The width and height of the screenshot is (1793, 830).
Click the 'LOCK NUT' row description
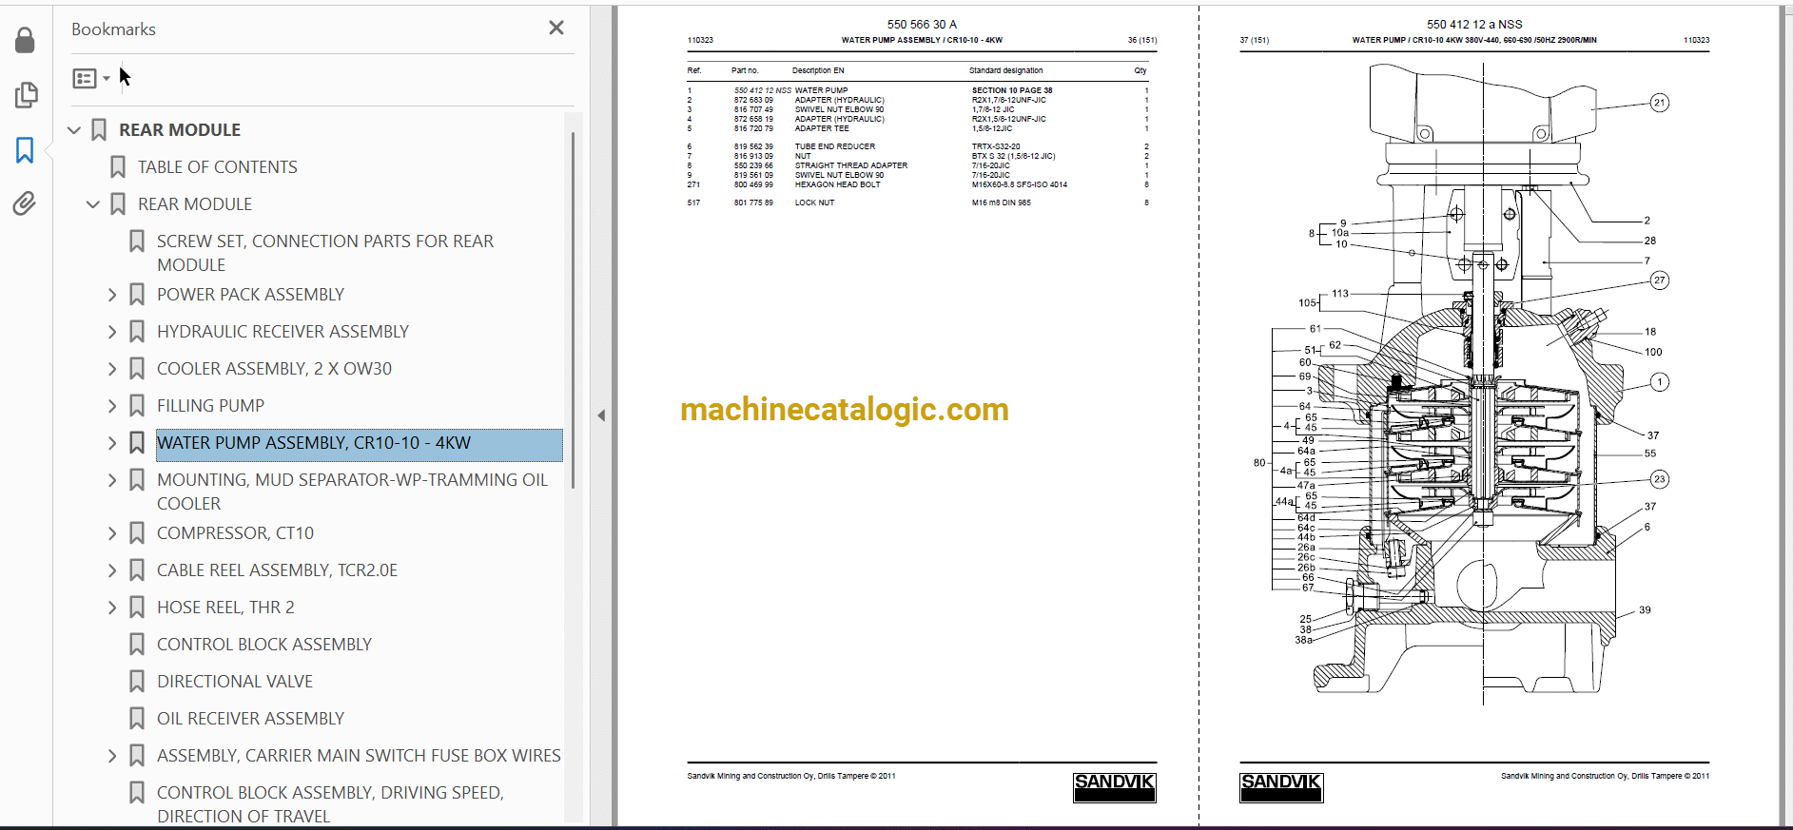click(x=814, y=203)
